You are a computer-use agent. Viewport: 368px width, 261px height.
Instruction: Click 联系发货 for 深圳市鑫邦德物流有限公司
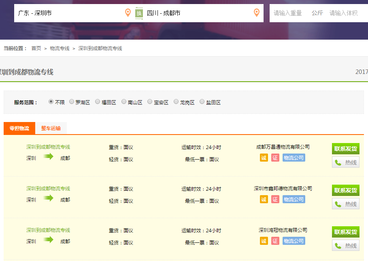coord(345,190)
